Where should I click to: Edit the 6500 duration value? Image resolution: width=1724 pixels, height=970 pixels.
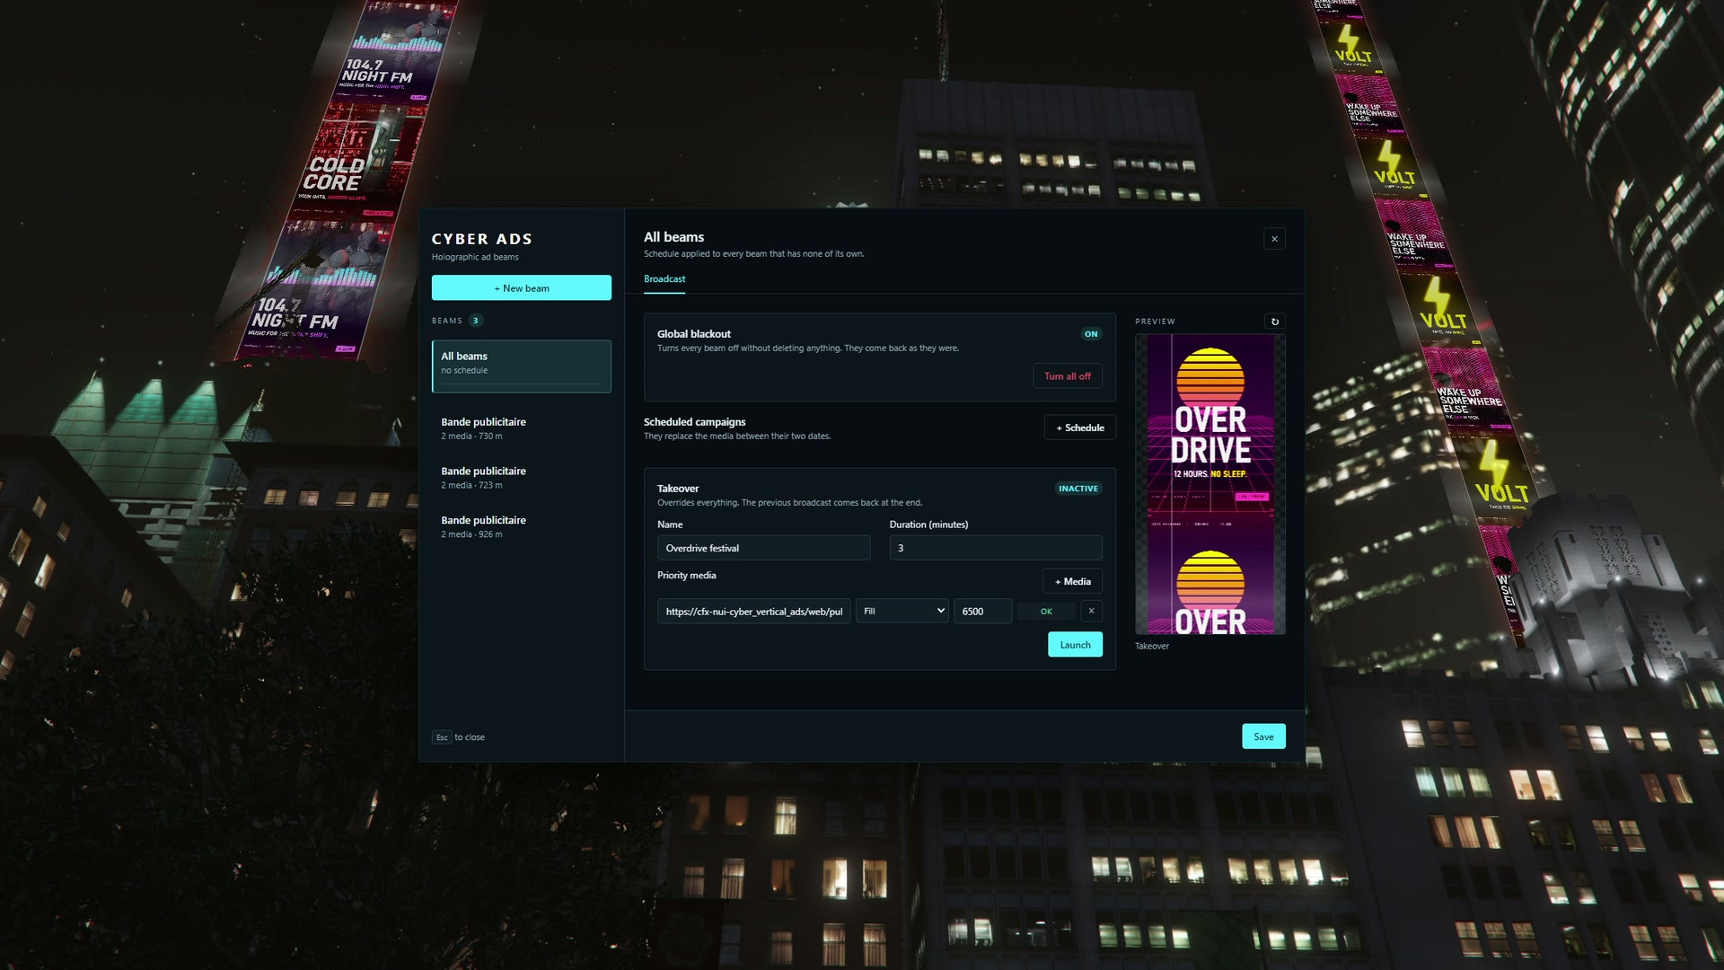(x=982, y=612)
